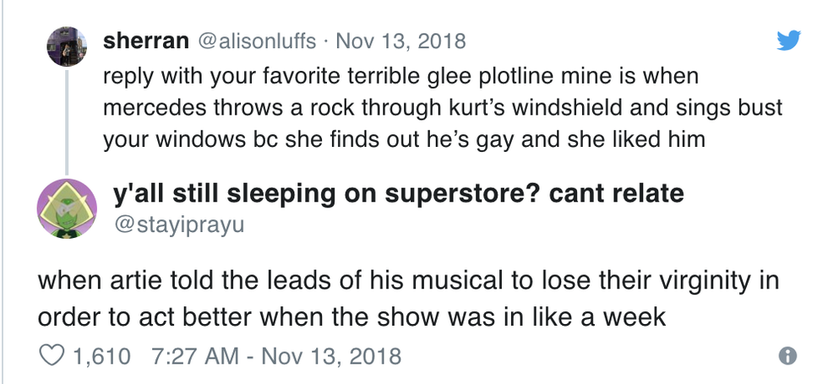Click the 1,610 likes count

[x=102, y=356]
